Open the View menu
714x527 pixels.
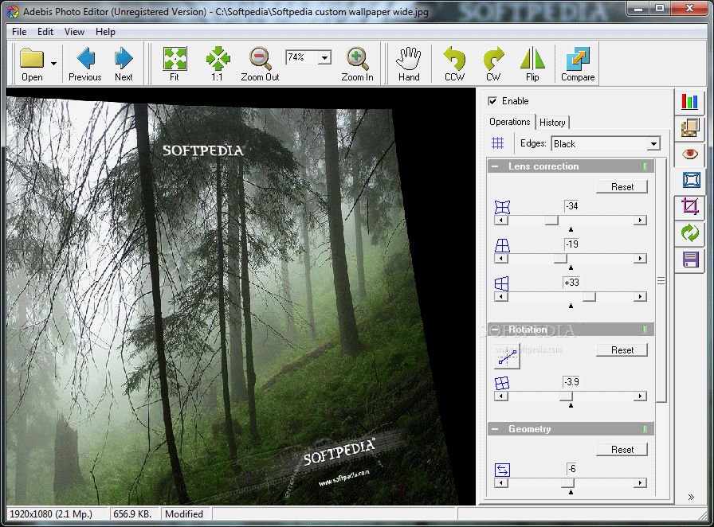click(x=74, y=32)
